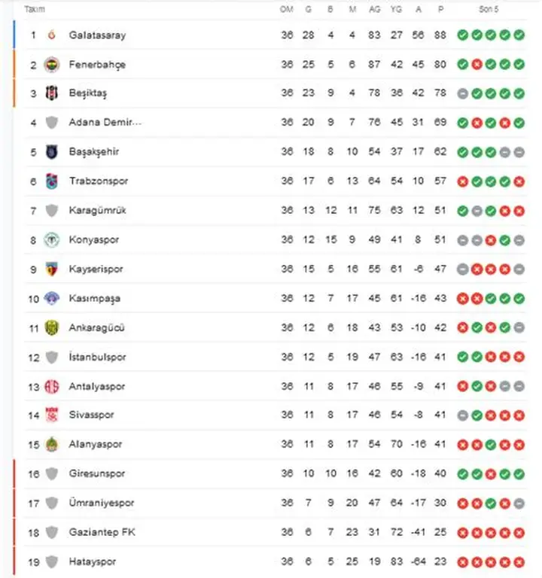Click the Başakşehir club badge

tap(52, 152)
